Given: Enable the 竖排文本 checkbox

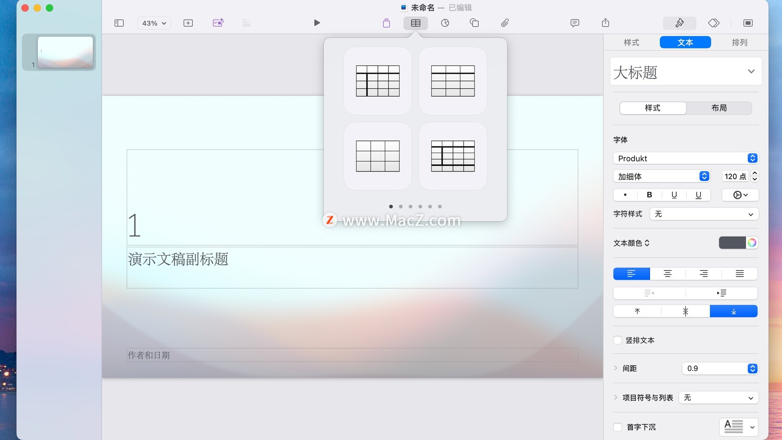Looking at the screenshot, I should [x=618, y=340].
